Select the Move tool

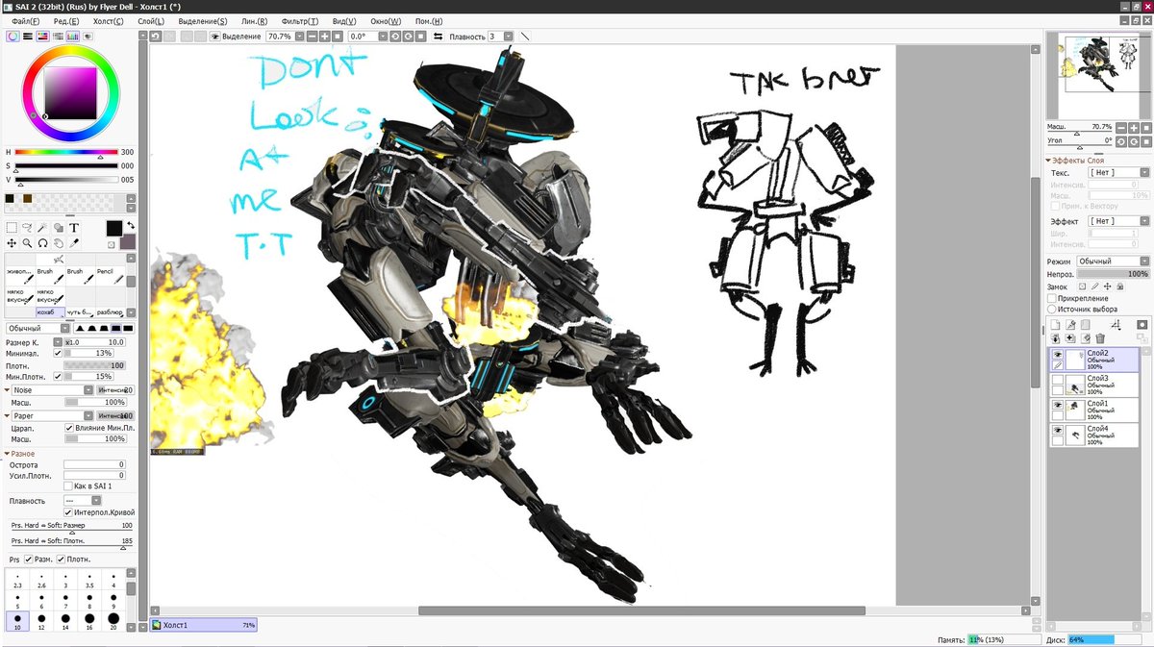coord(13,243)
